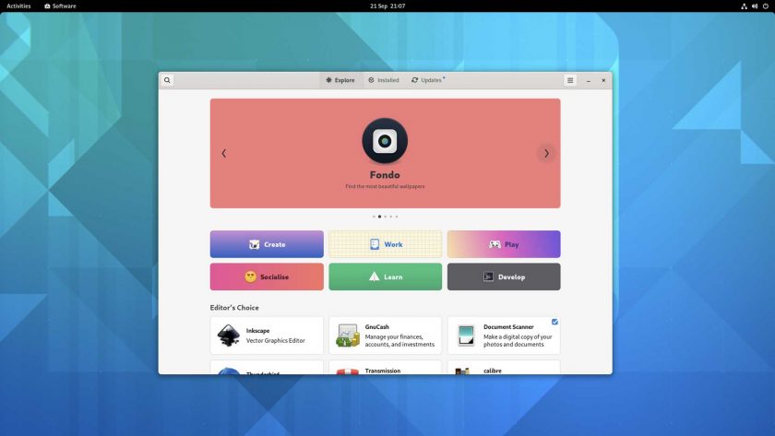Click the installed checkmark on Document Scanner
This screenshot has height=436, width=775.
[554, 322]
